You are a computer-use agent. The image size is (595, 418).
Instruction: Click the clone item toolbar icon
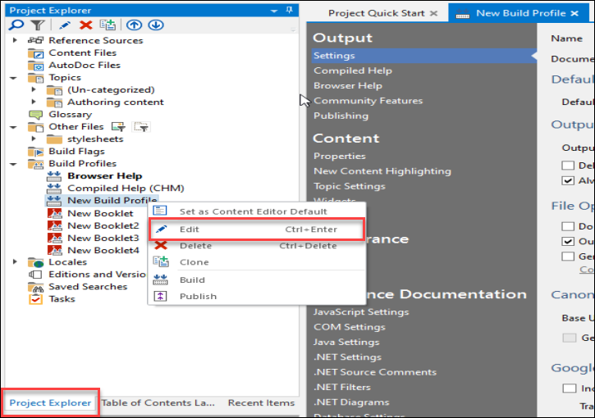click(x=108, y=25)
